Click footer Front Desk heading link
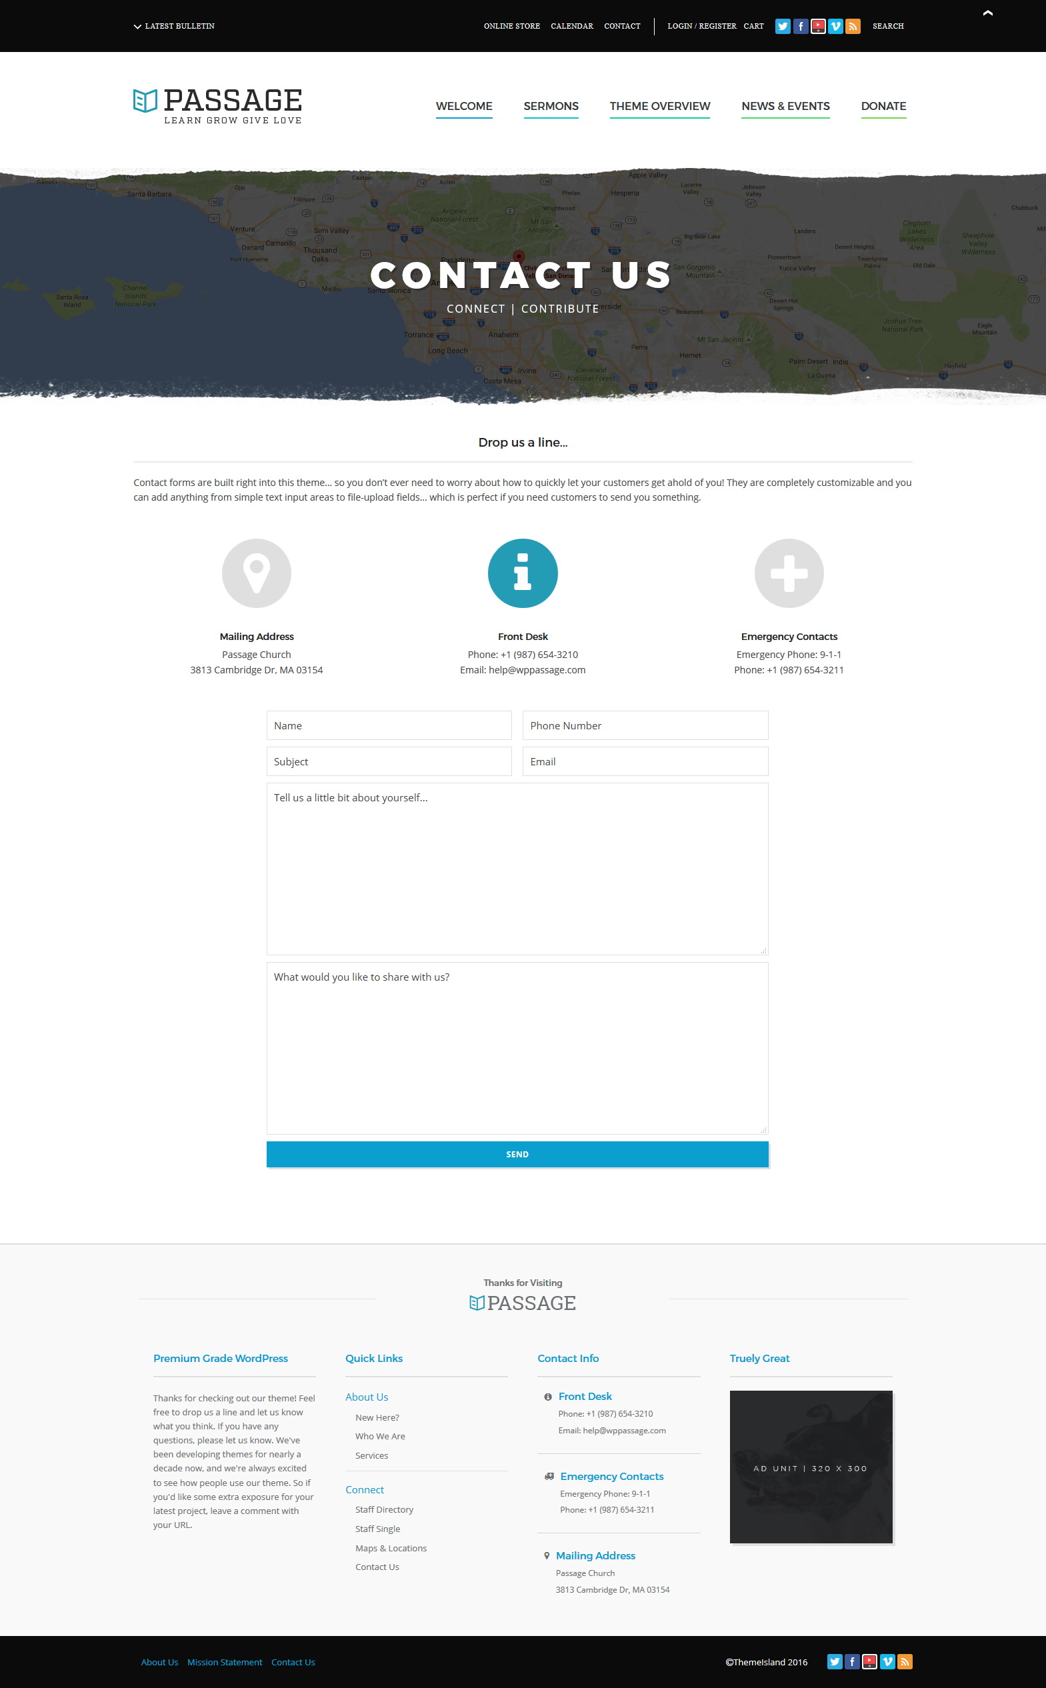Screen dimensions: 1046x1688 [x=585, y=1397]
